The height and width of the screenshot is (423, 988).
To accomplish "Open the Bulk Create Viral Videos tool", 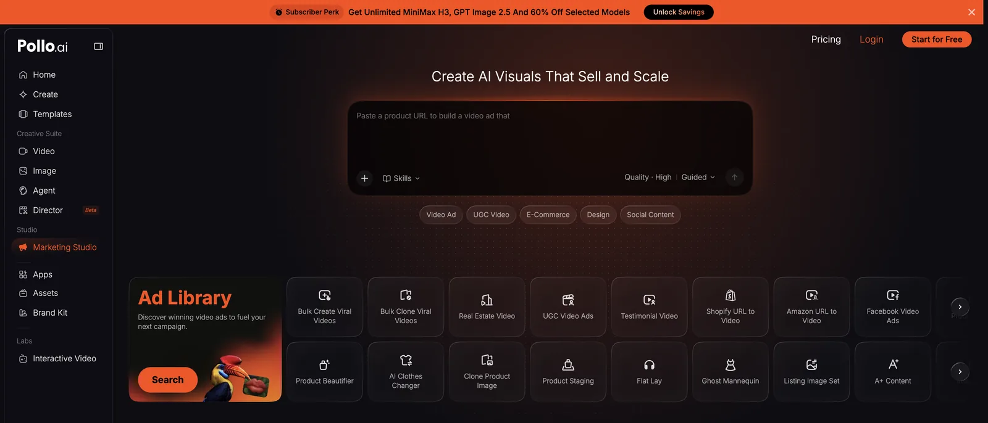I will click(x=325, y=307).
